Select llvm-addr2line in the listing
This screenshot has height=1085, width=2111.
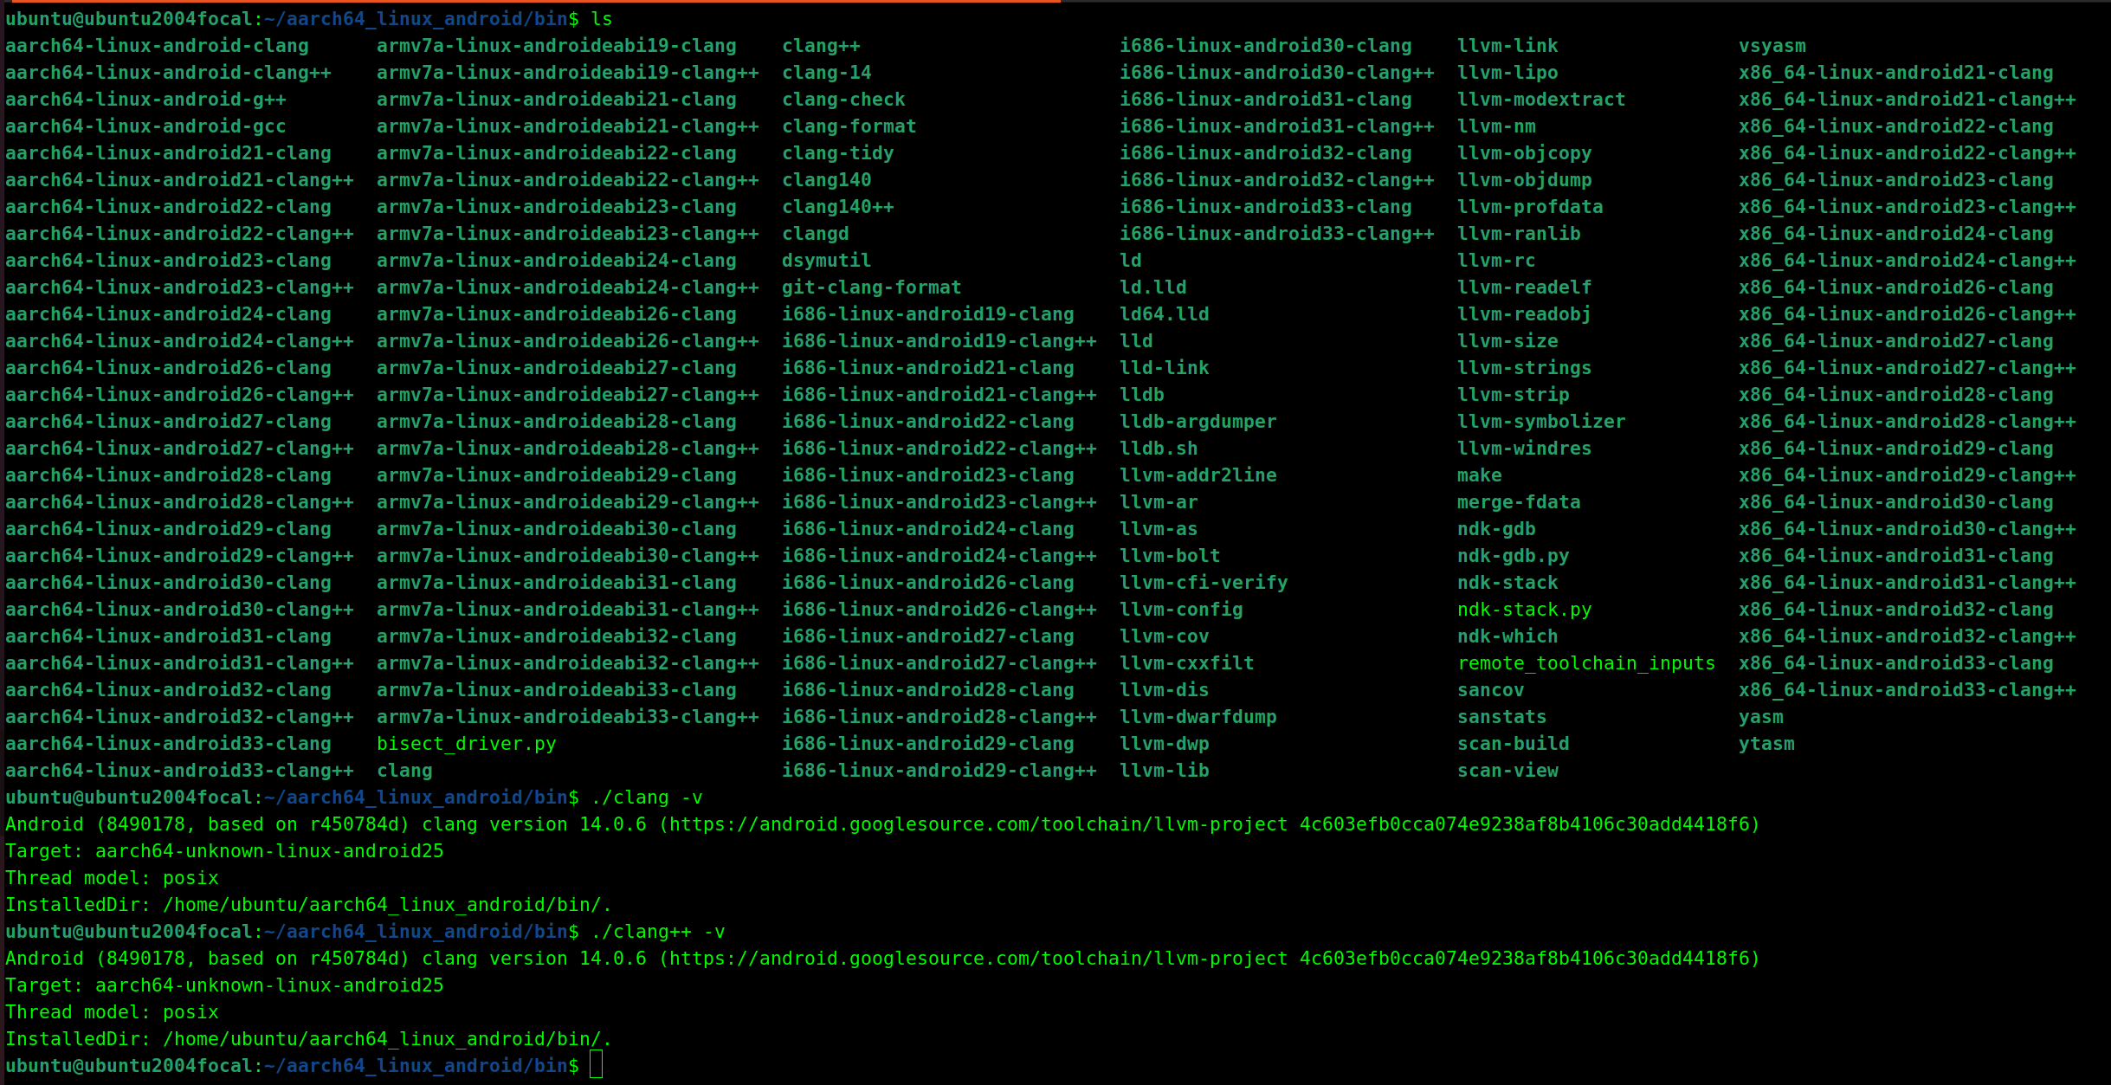coord(1198,475)
